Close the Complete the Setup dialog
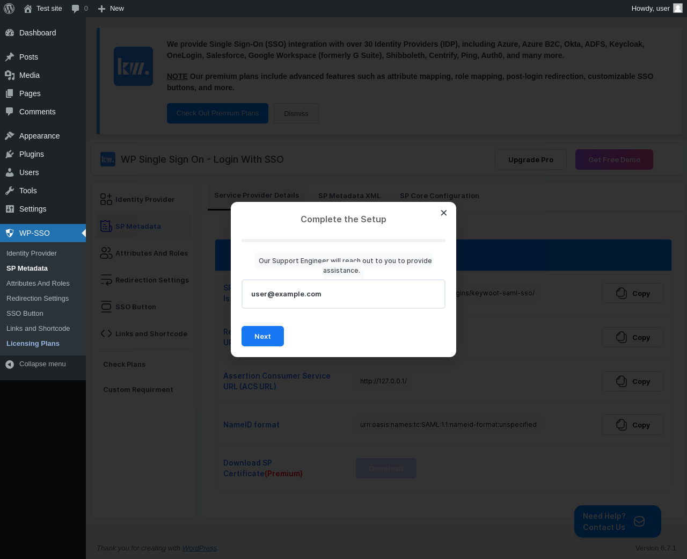687x559 pixels. click(444, 213)
